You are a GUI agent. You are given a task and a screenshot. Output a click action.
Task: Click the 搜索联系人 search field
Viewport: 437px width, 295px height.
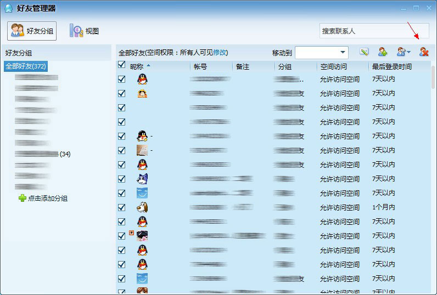374,31
